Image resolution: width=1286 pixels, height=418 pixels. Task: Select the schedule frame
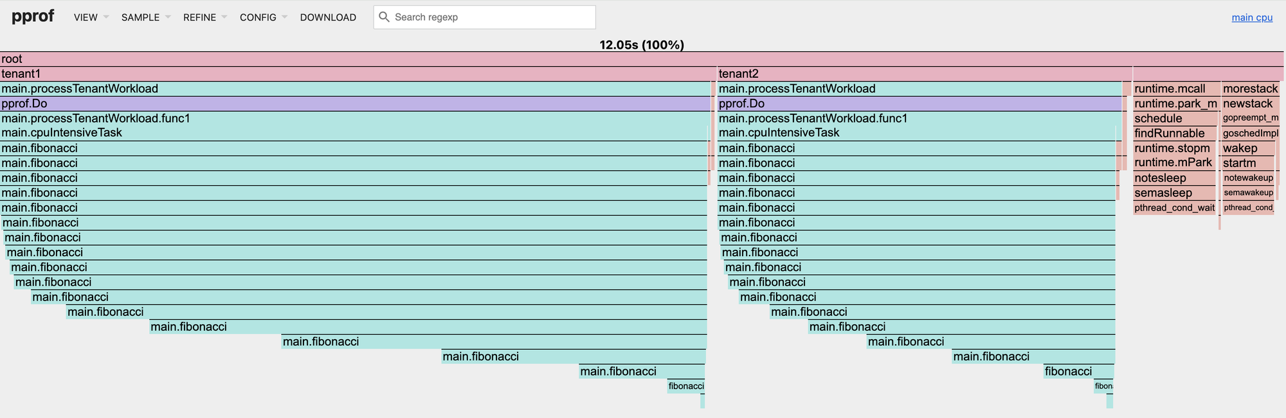[x=1175, y=118]
